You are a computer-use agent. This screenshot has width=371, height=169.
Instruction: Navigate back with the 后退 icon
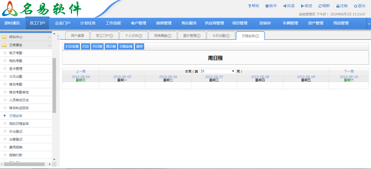coord(284,5)
